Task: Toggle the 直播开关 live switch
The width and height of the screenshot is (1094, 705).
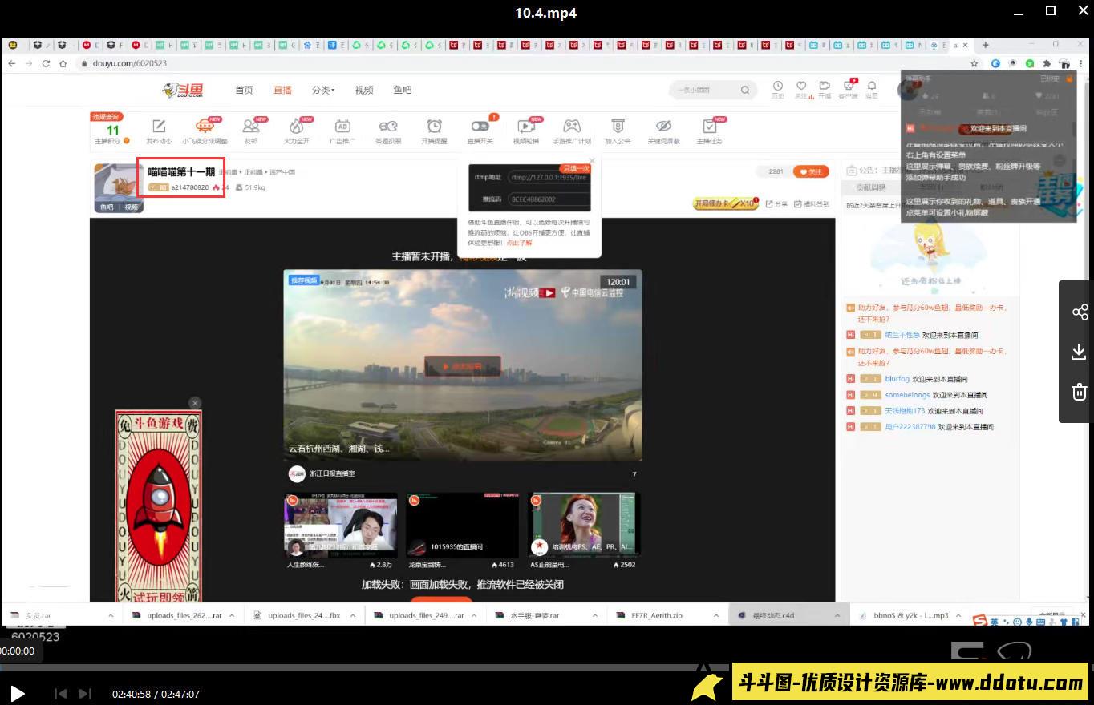Action: (480, 127)
